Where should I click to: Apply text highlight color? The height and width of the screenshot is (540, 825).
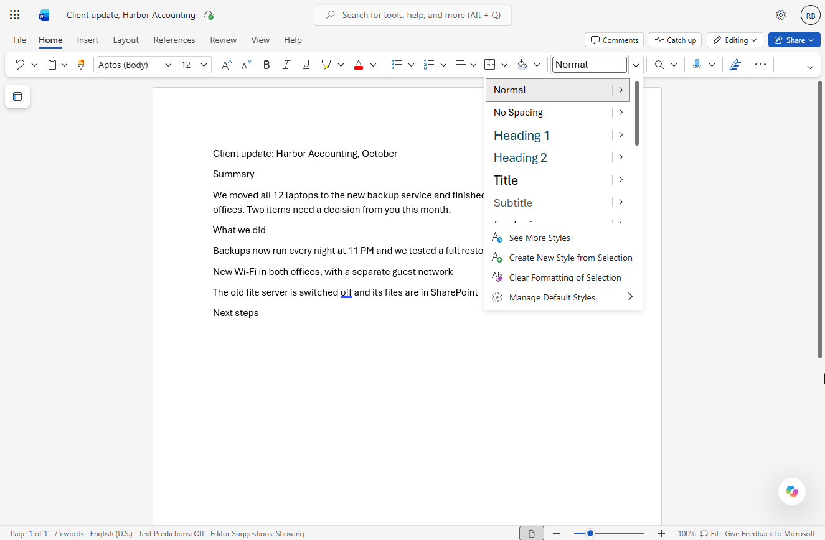tap(326, 65)
